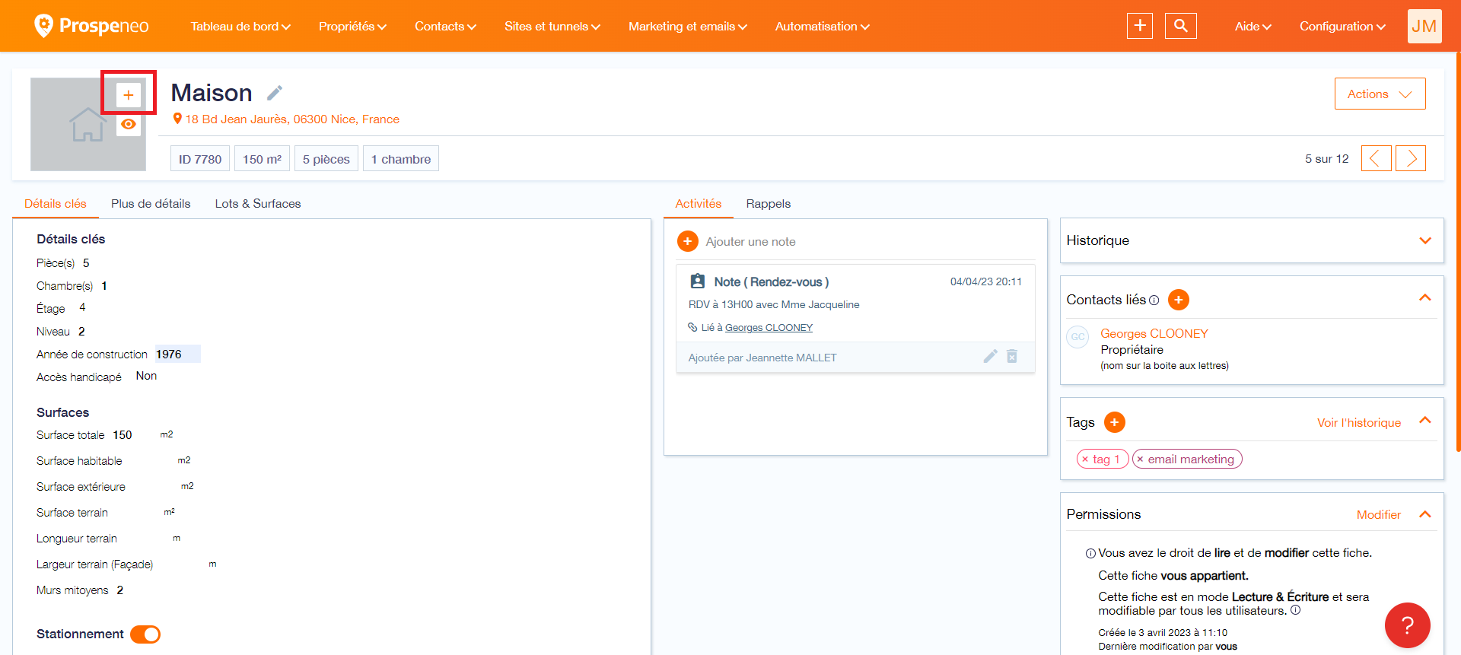Click the 1 chambre badge
The width and height of the screenshot is (1461, 655).
(x=401, y=159)
